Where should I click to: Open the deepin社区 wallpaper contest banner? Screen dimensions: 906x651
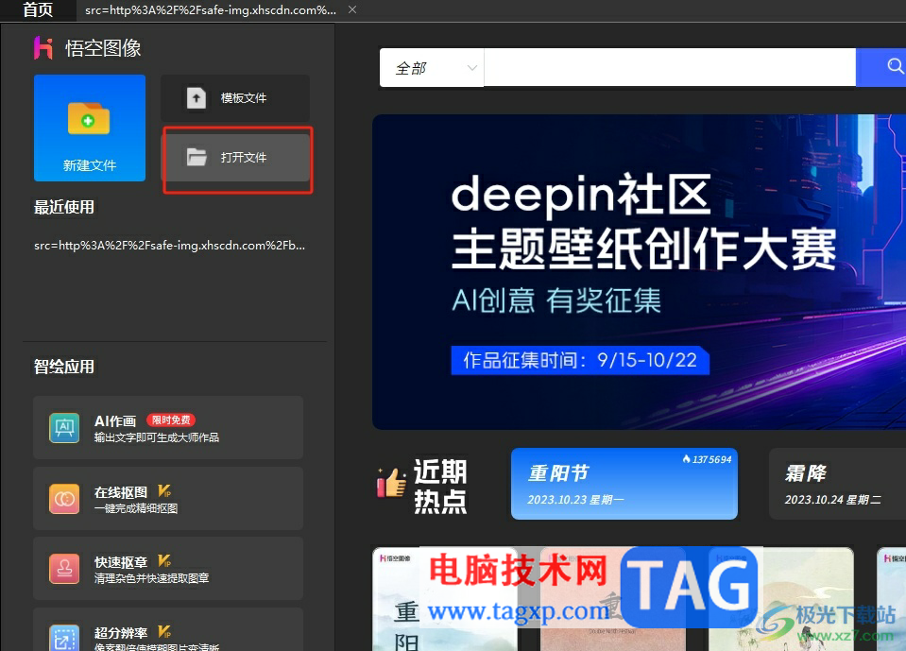click(639, 271)
